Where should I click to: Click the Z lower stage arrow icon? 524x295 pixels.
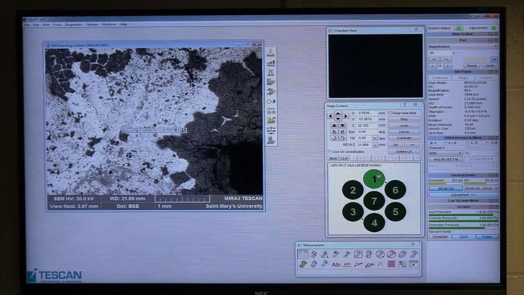click(342, 125)
